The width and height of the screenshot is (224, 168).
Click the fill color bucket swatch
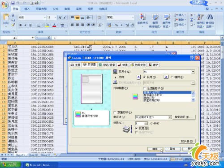[x=47, y=25]
